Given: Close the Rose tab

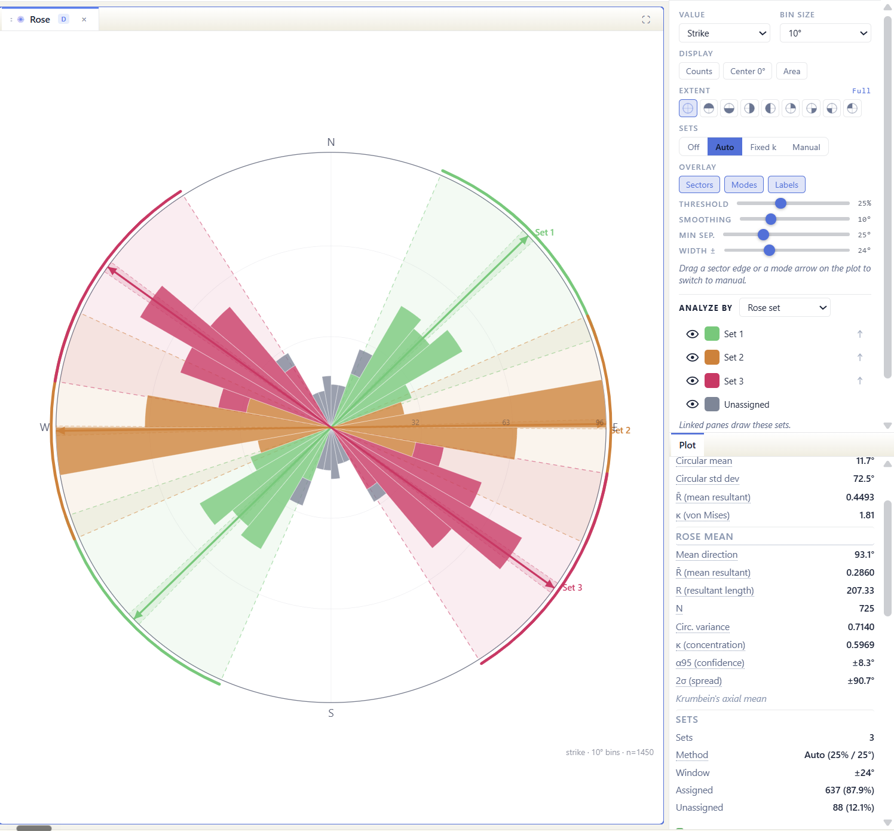Looking at the screenshot, I should [x=84, y=19].
